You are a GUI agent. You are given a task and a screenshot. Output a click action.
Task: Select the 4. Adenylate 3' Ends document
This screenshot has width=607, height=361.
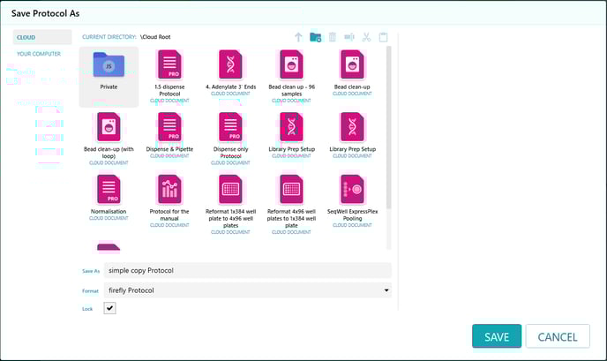coord(230,73)
